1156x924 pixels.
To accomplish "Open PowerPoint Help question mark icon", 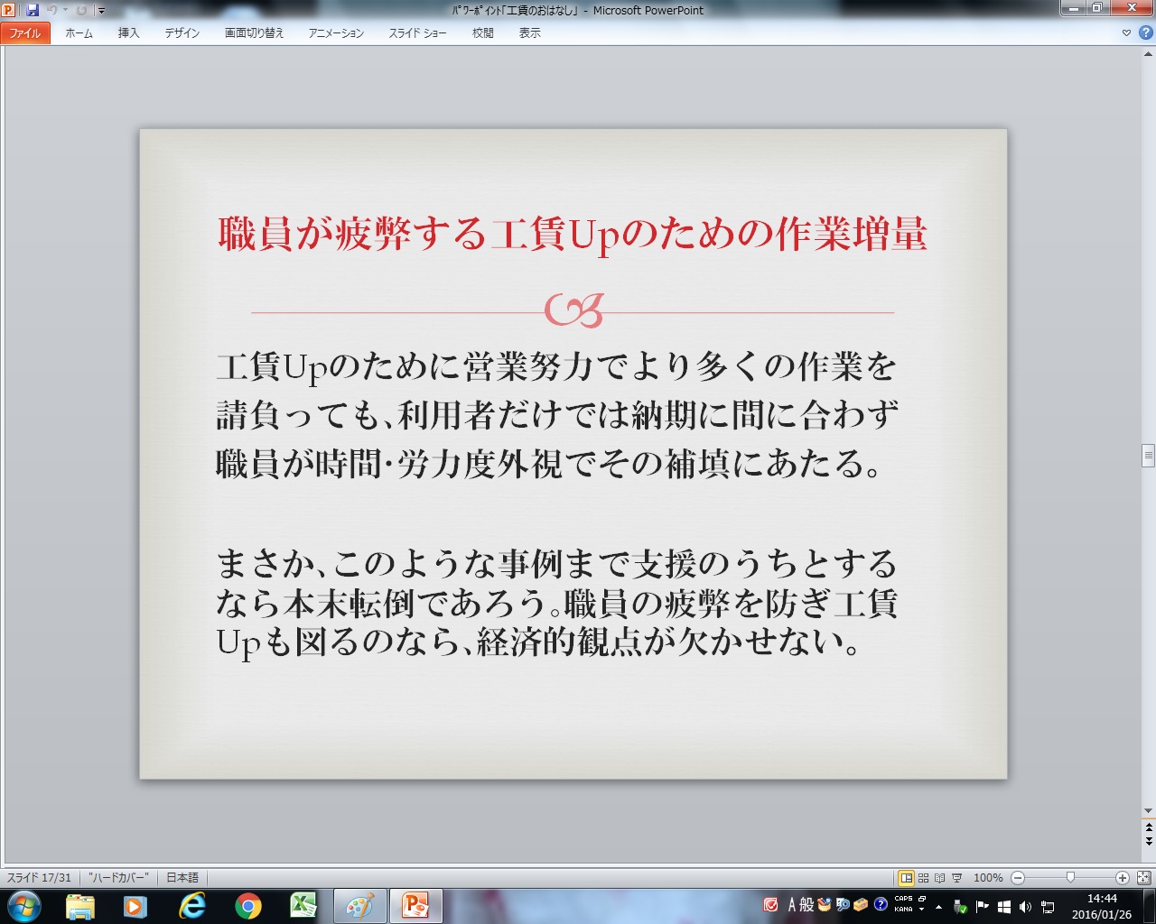I will 1144,32.
